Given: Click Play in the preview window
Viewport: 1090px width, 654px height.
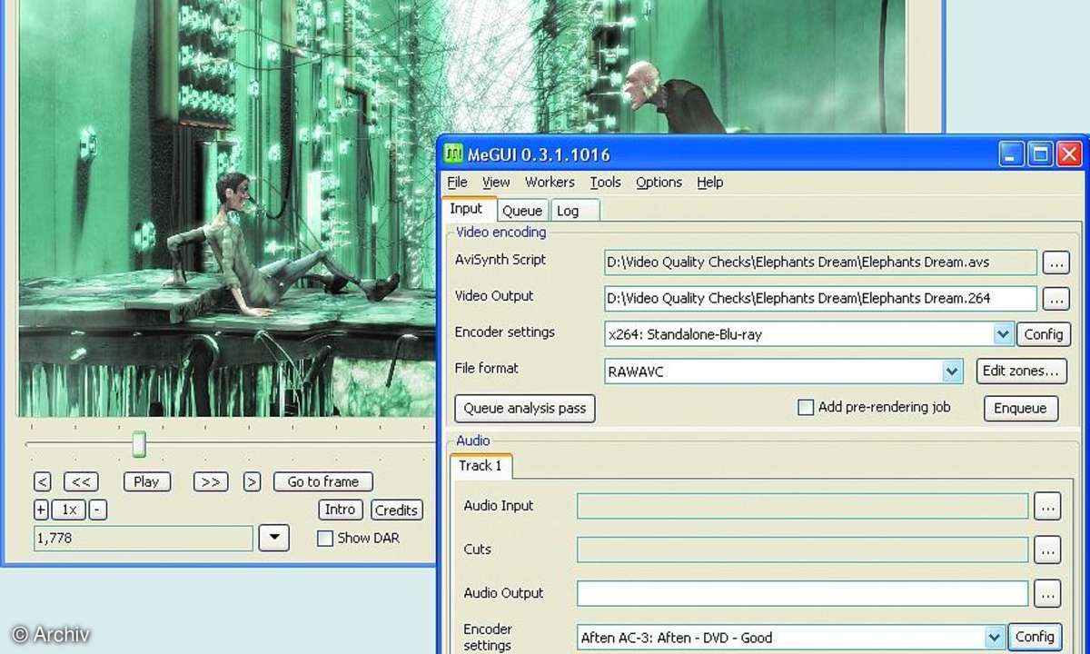Looking at the screenshot, I should tap(146, 482).
